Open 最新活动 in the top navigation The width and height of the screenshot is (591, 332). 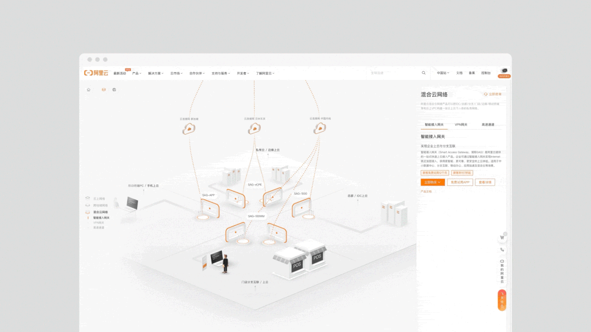[120, 73]
